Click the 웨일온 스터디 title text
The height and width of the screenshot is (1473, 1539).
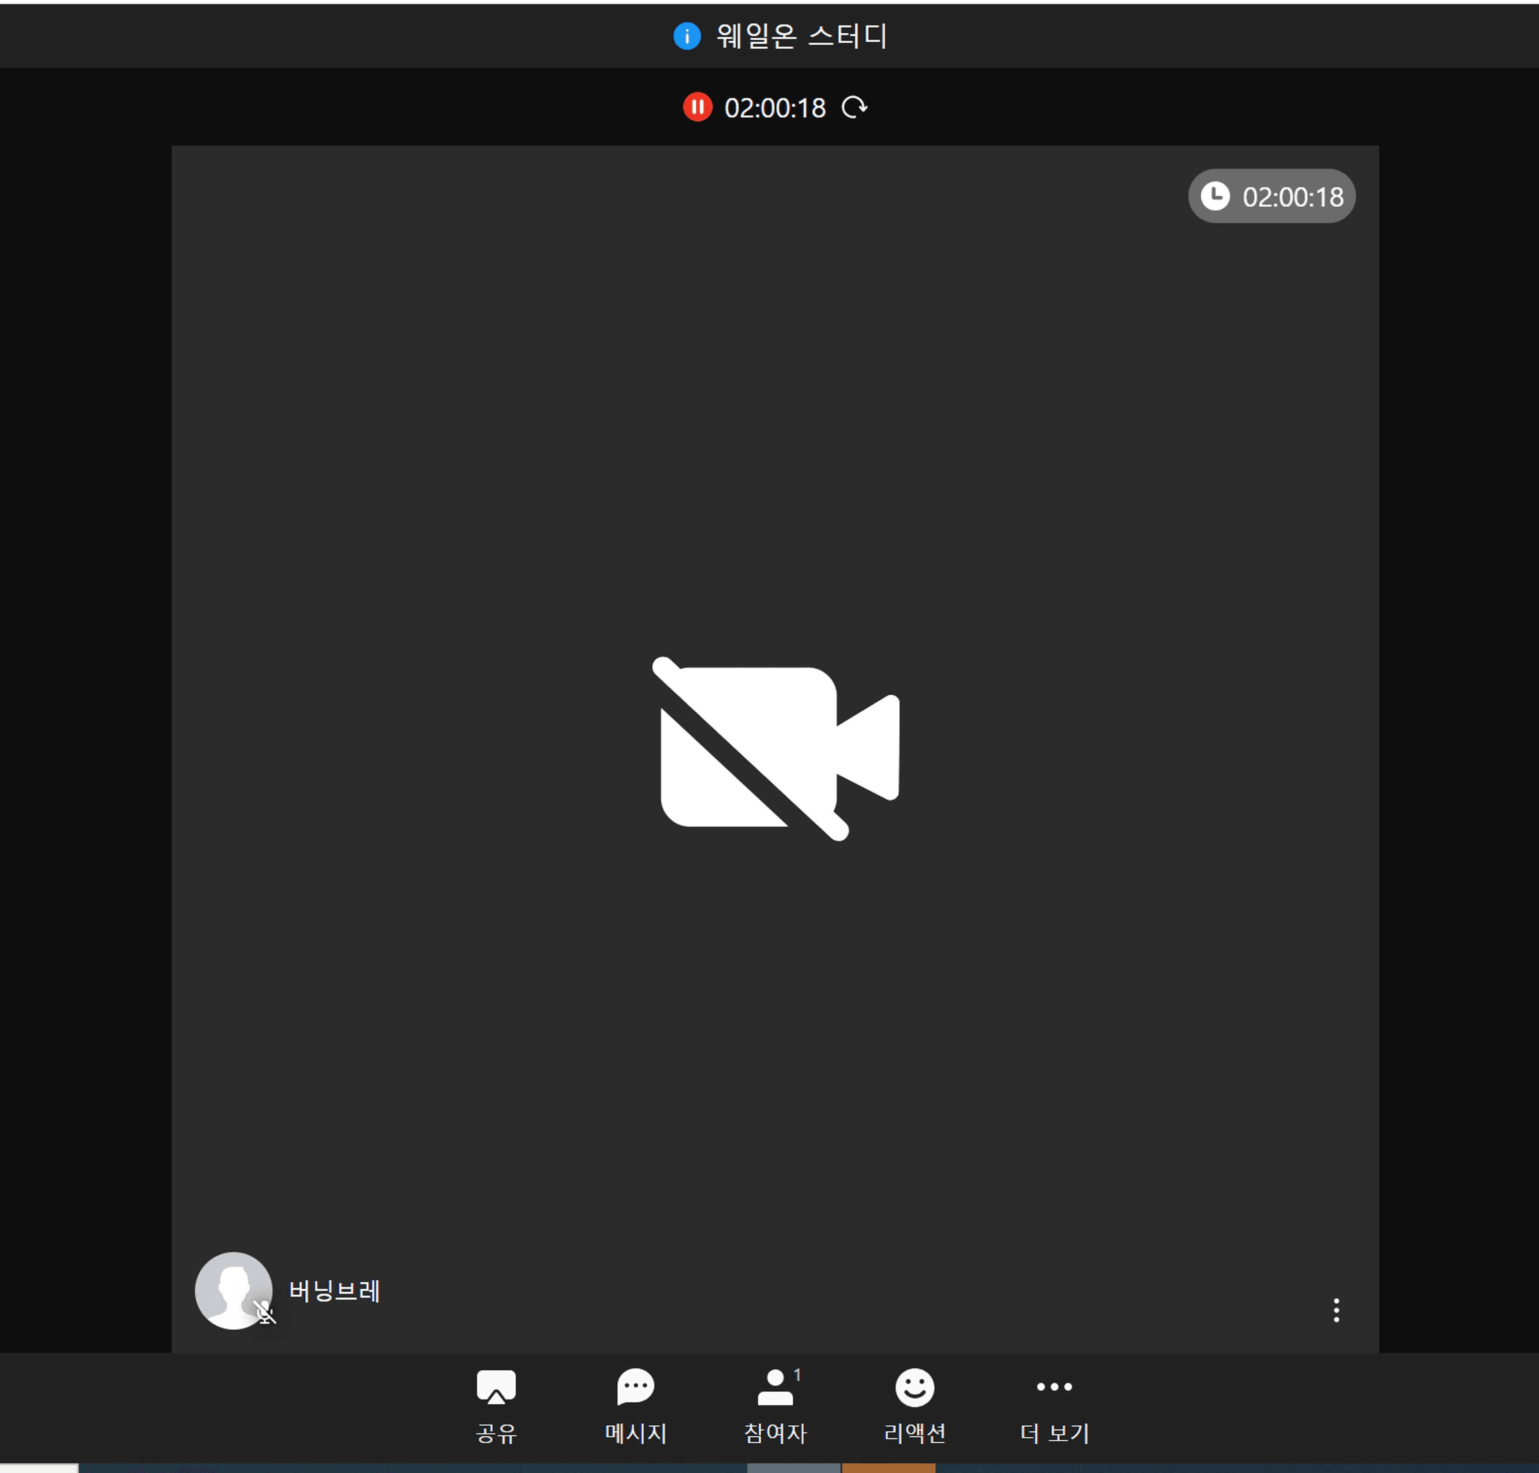coord(801,36)
